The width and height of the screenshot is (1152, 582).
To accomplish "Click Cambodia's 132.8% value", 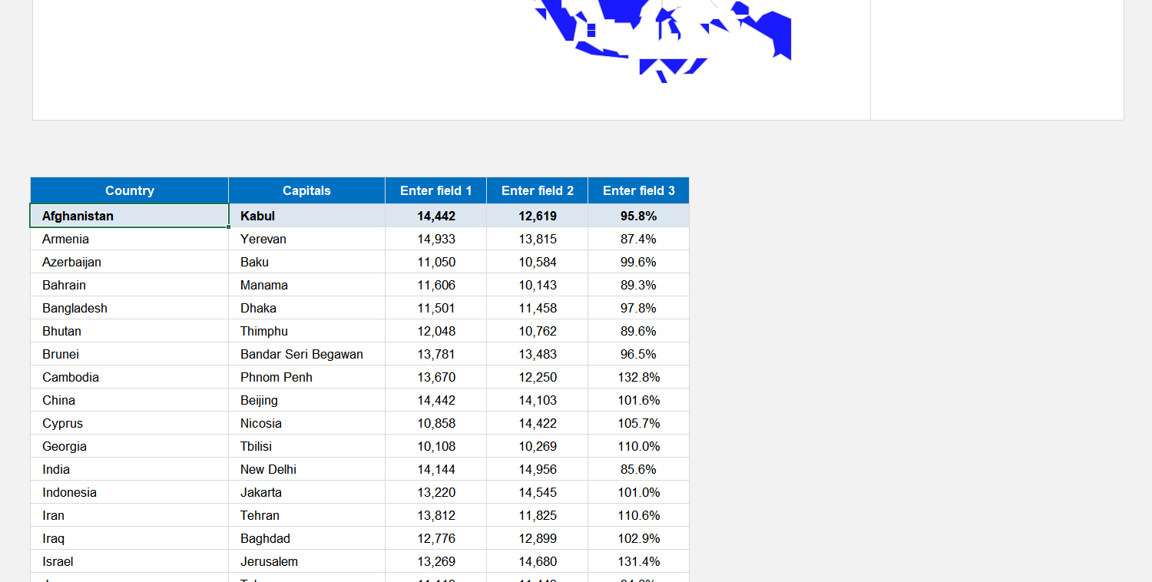I will click(638, 377).
